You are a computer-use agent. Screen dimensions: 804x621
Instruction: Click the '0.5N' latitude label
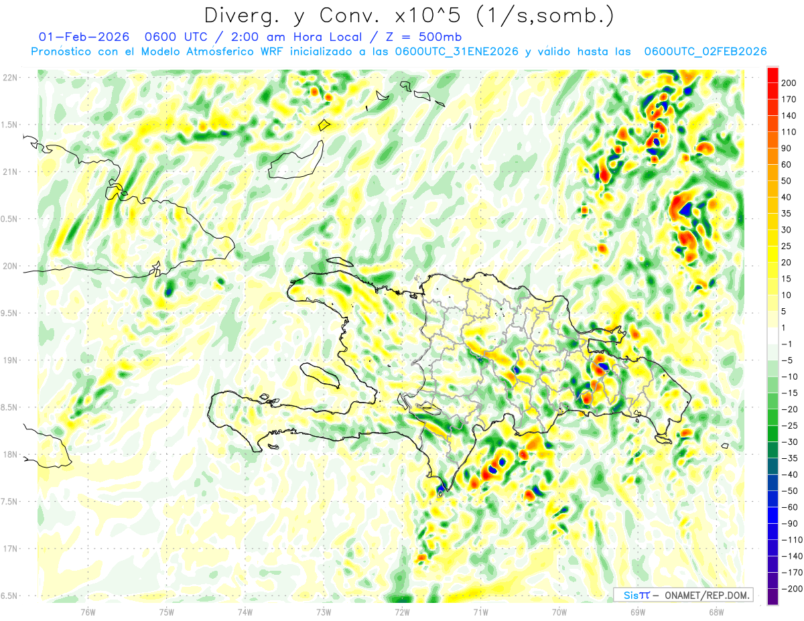(9, 219)
